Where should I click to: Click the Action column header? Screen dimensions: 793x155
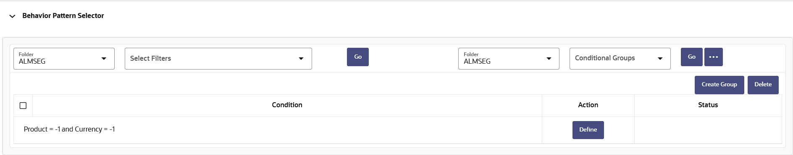click(x=588, y=105)
